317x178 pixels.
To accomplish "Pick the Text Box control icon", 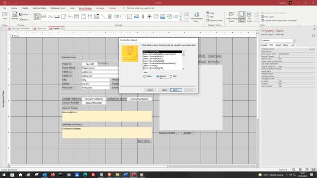I will click(x=44, y=16).
